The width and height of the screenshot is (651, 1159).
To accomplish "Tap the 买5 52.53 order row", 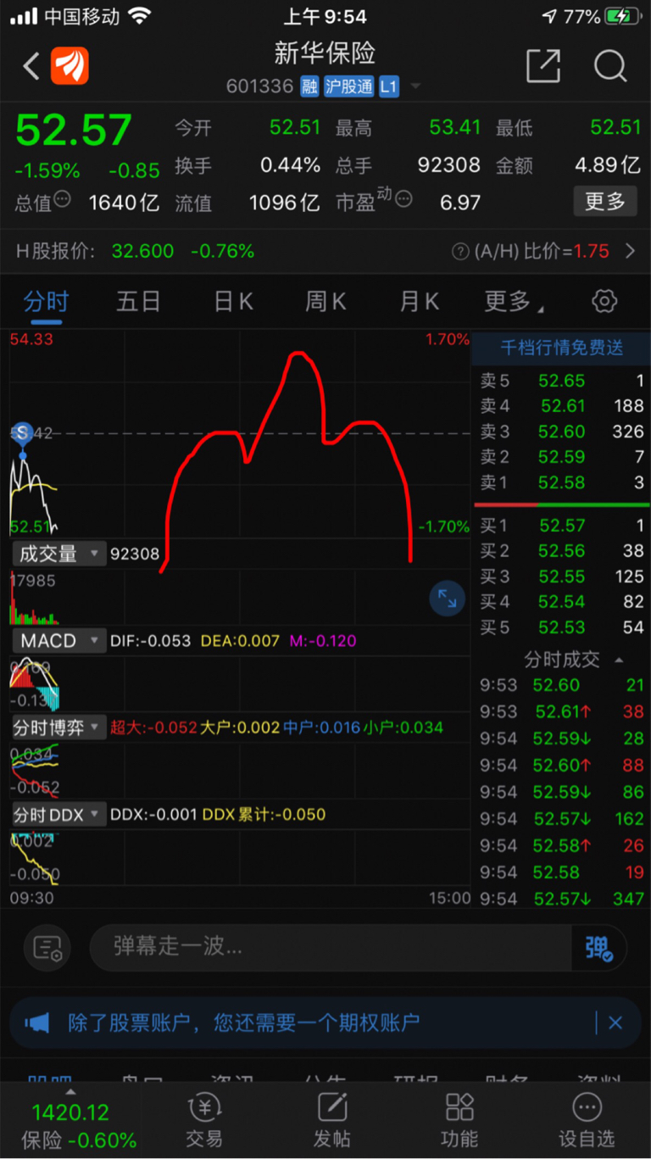I will click(x=561, y=627).
